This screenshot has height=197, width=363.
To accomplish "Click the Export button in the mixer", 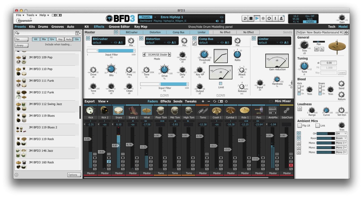I will pos(90,102).
